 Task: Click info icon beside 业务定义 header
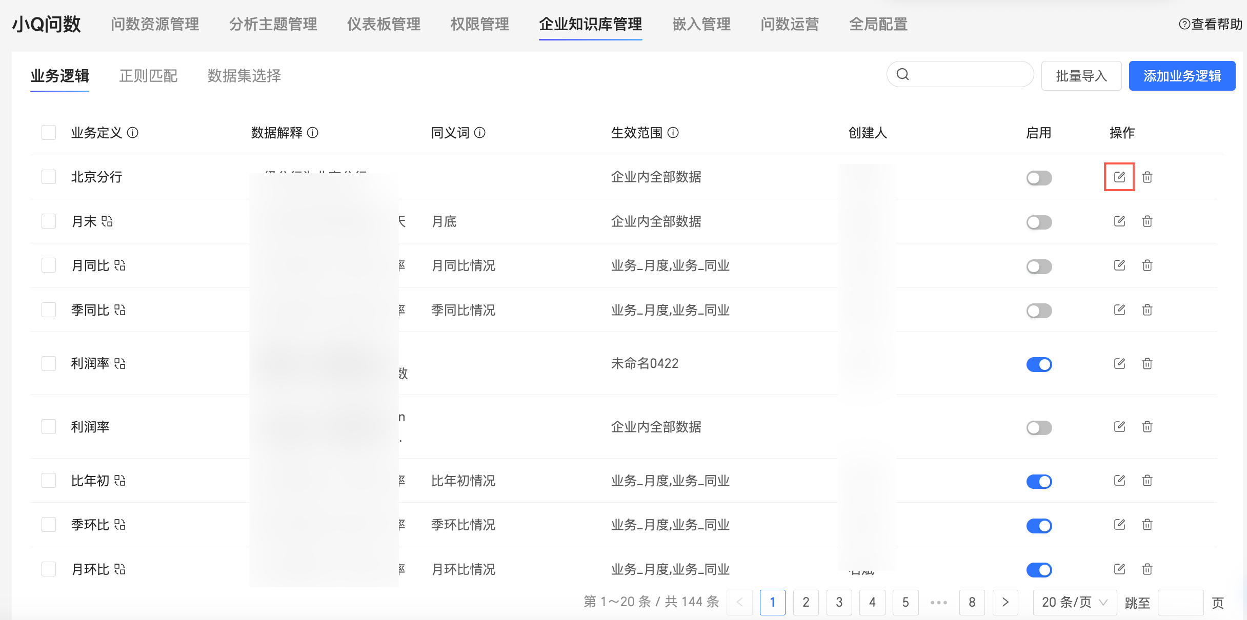(x=133, y=133)
